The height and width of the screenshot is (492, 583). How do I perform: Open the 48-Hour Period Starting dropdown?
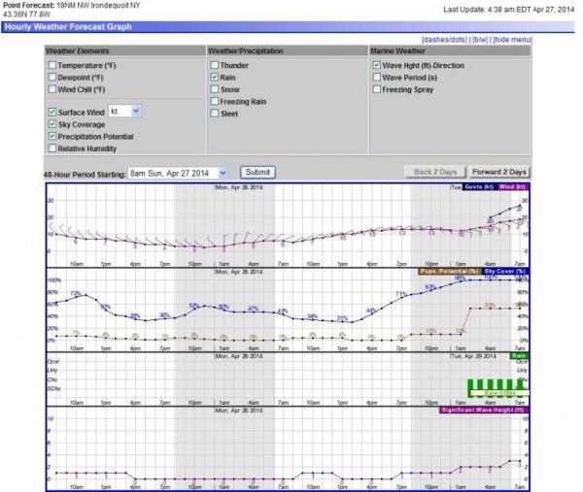point(178,172)
